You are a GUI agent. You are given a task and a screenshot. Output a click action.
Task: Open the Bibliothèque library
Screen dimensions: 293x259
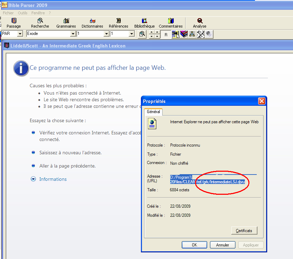pyautogui.click(x=144, y=23)
